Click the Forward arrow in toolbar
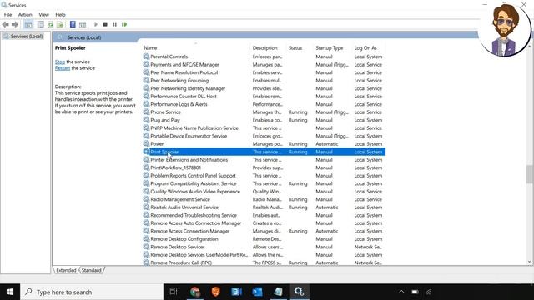Image resolution: width=534 pixels, height=300 pixels. [15, 24]
